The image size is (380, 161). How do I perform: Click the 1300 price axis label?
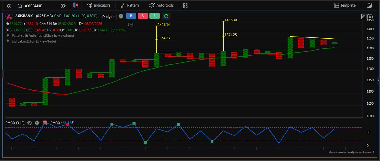pyautogui.click(x=370, y=48)
